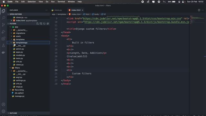Screen dimensions: 206x116
Task: Click the screen recording menu bar icon
Action: pyautogui.click(x=143, y=2)
